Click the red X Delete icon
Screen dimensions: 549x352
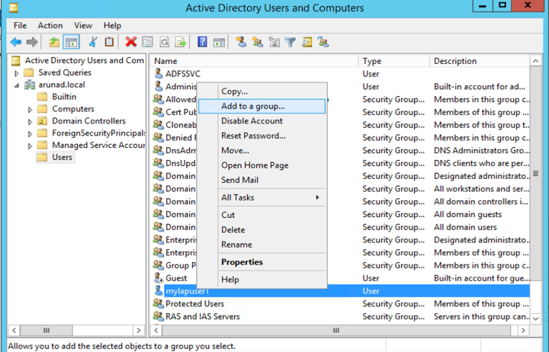pos(131,43)
